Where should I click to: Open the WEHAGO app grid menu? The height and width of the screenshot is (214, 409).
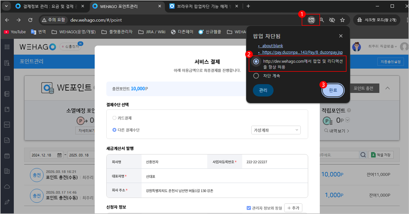[7, 47]
